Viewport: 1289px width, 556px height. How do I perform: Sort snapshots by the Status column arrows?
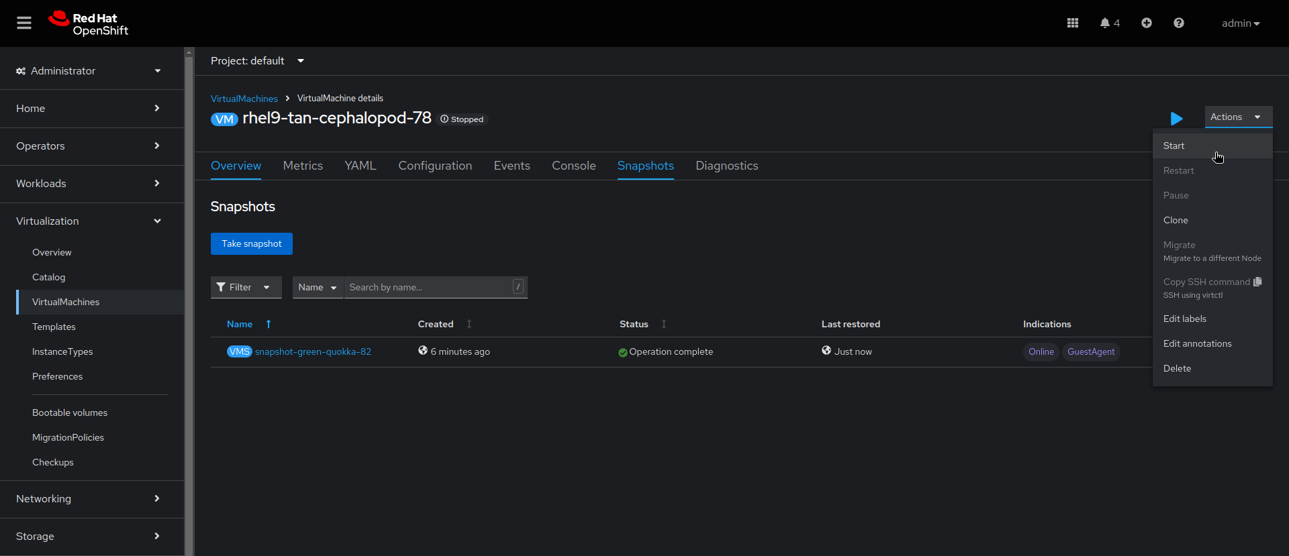664,324
